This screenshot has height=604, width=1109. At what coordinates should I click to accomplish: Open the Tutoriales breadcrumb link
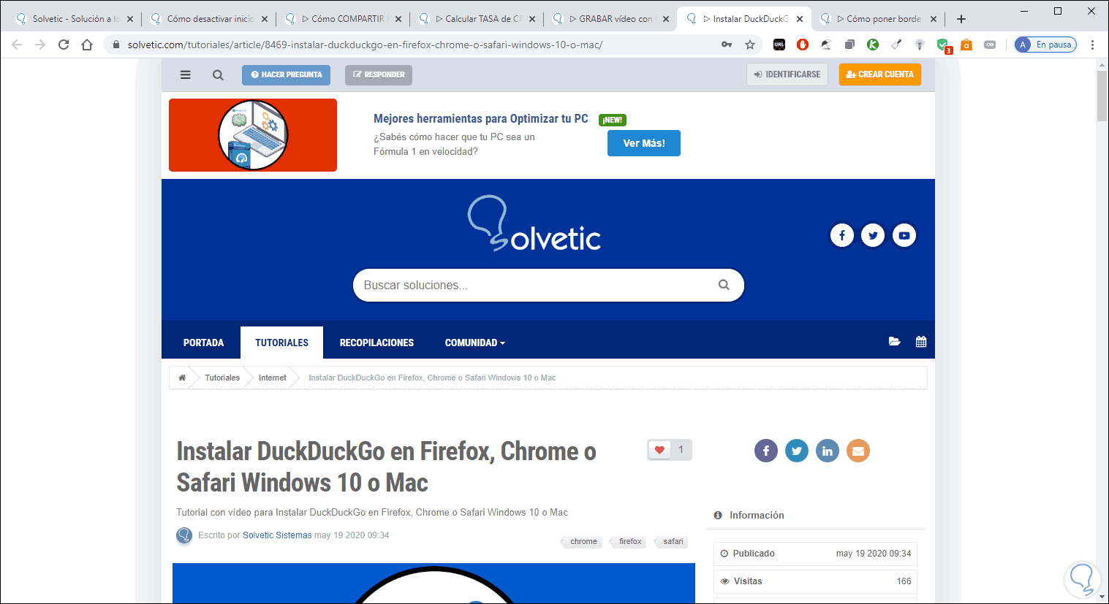(222, 378)
